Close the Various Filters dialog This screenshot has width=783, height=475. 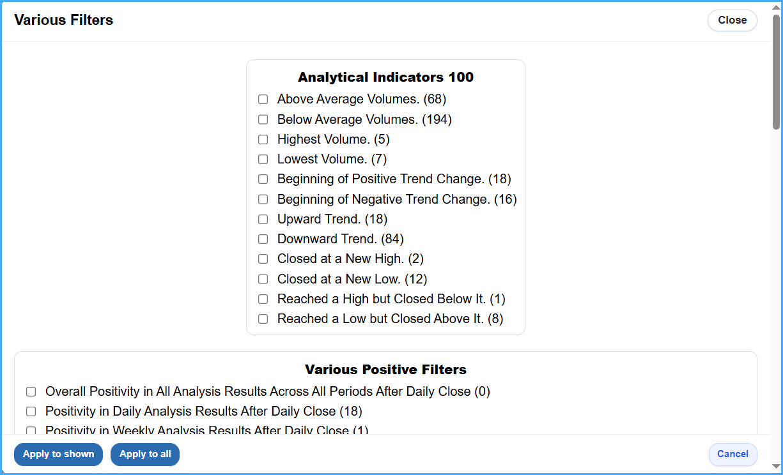point(733,20)
